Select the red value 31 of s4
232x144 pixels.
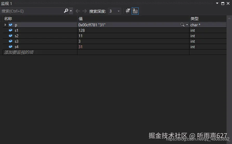[x=80, y=47]
